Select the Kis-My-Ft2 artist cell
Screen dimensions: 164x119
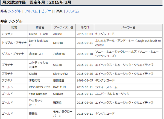coord(64,74)
